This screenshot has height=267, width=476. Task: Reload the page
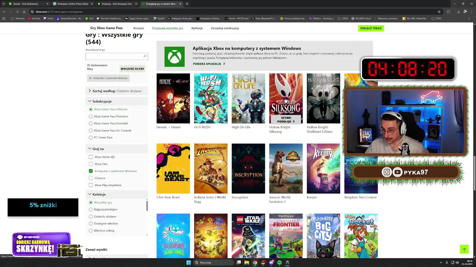17,11
